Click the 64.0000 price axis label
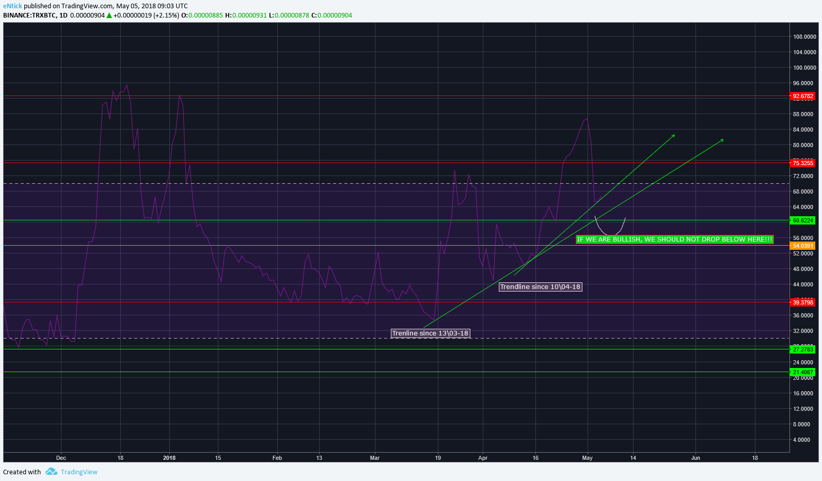Image resolution: width=822 pixels, height=481 pixels. click(803, 207)
